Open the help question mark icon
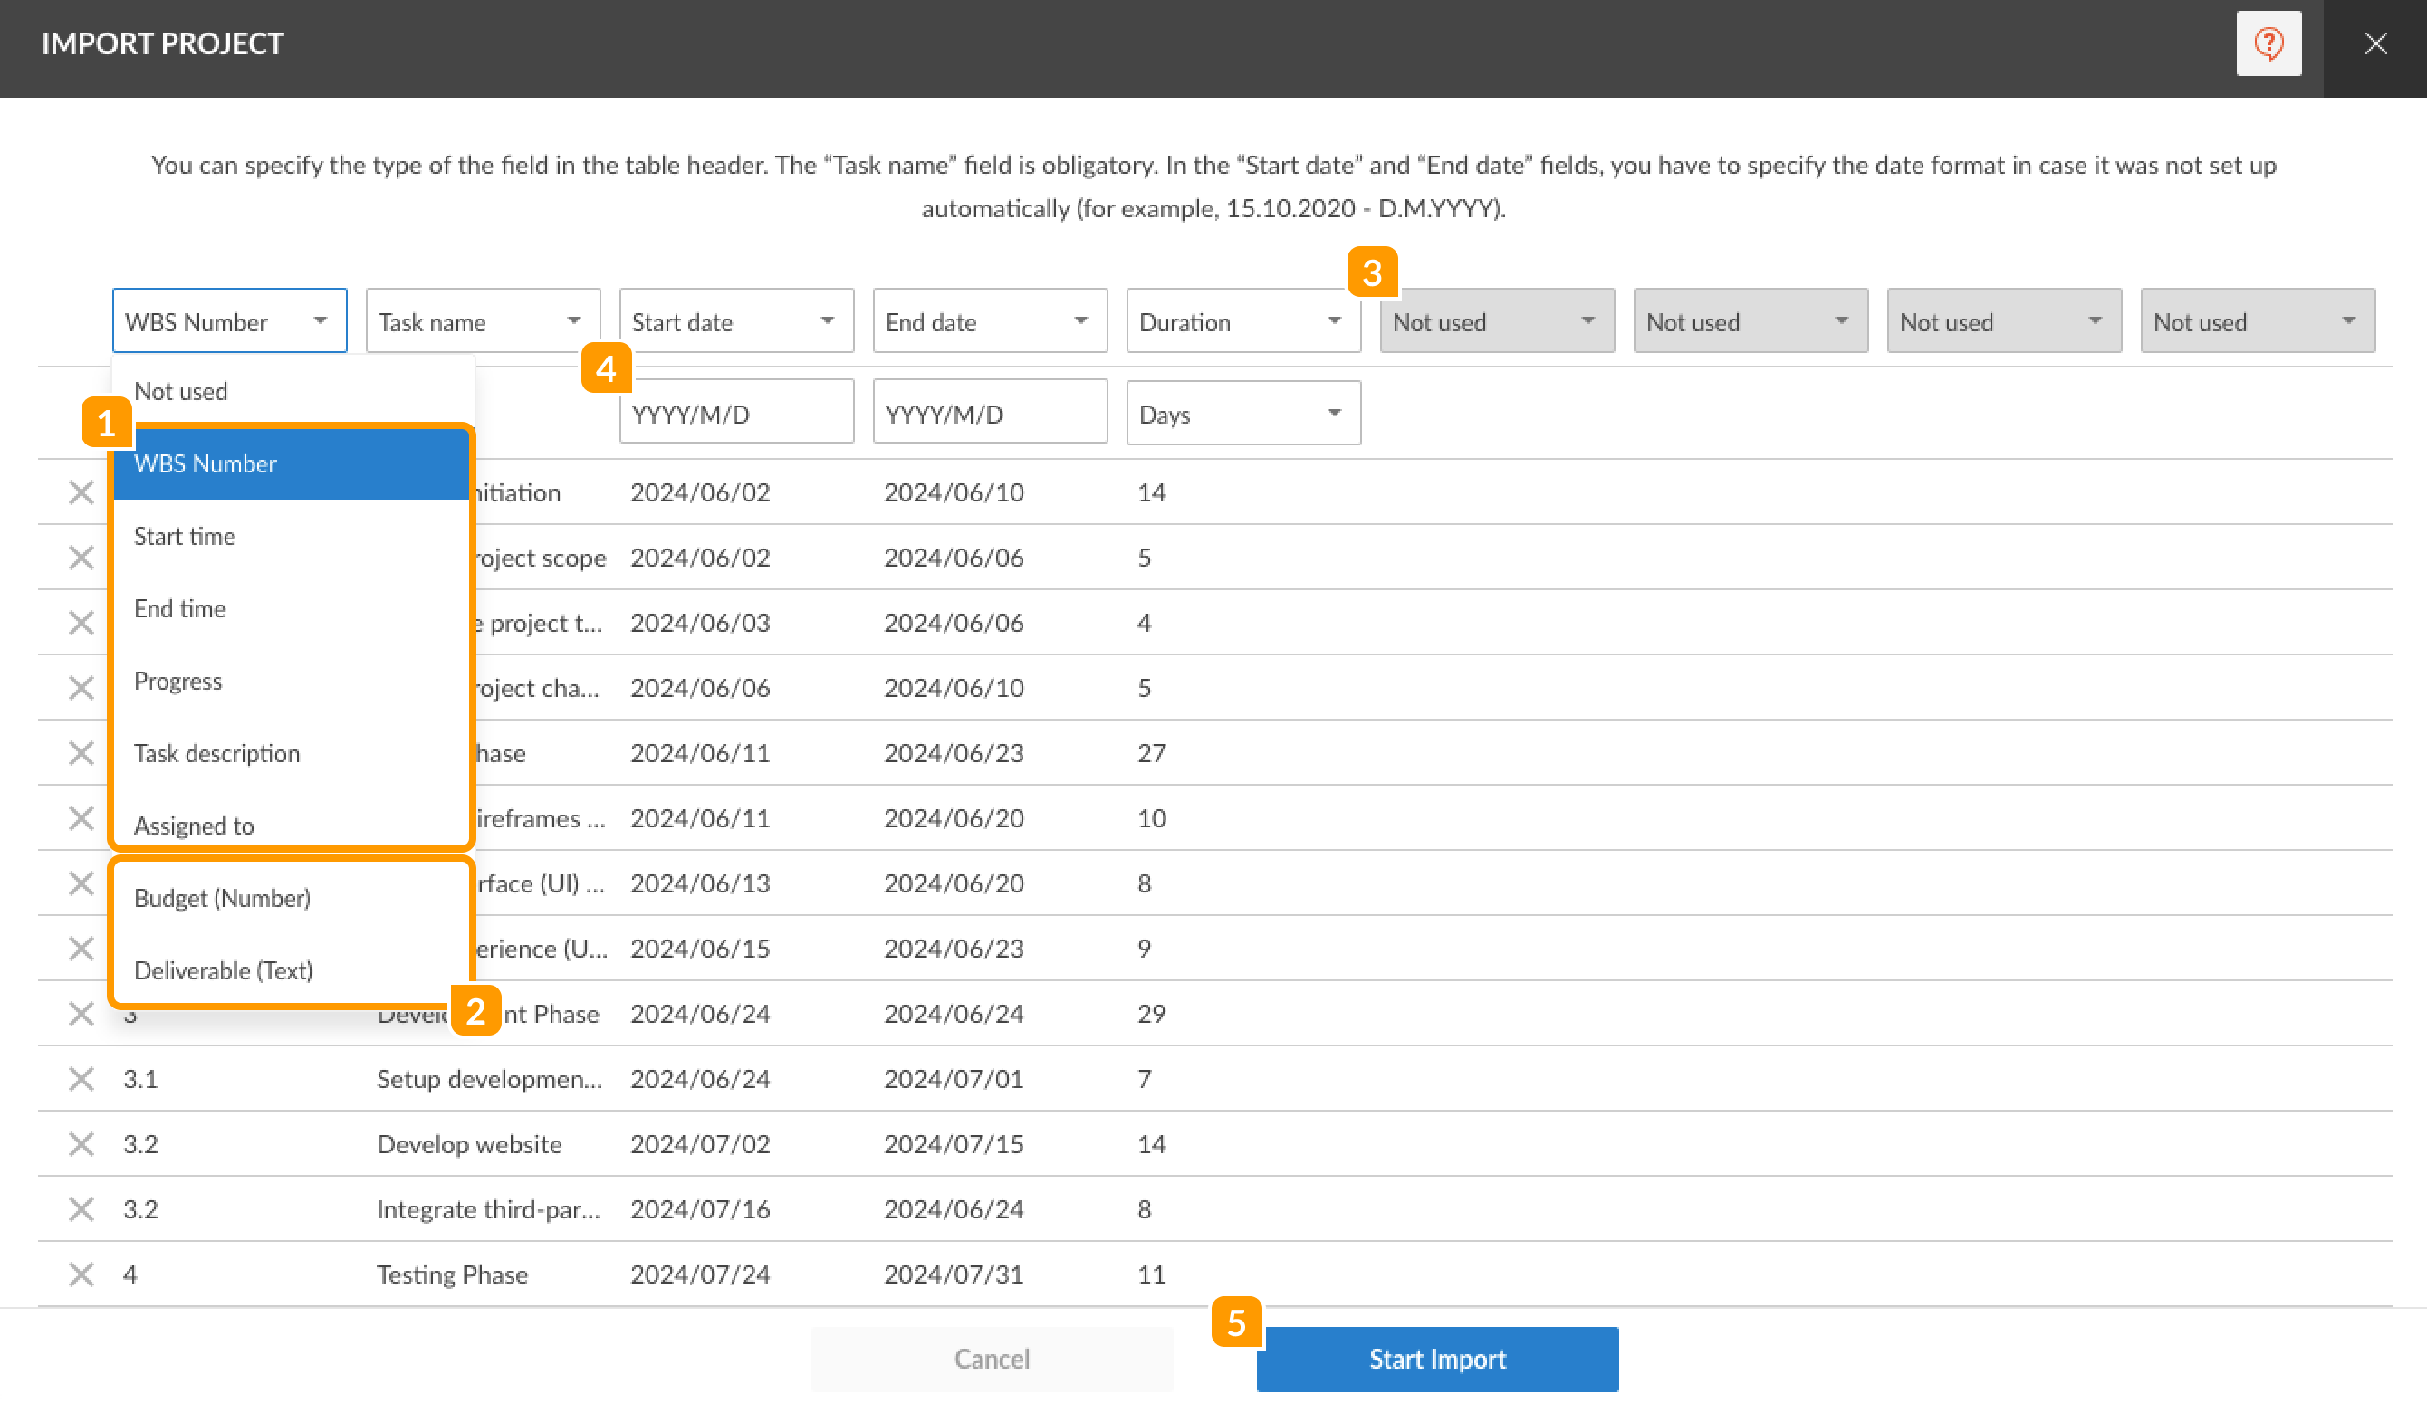Image resolution: width=2427 pixels, height=1403 pixels. coord(2269,43)
